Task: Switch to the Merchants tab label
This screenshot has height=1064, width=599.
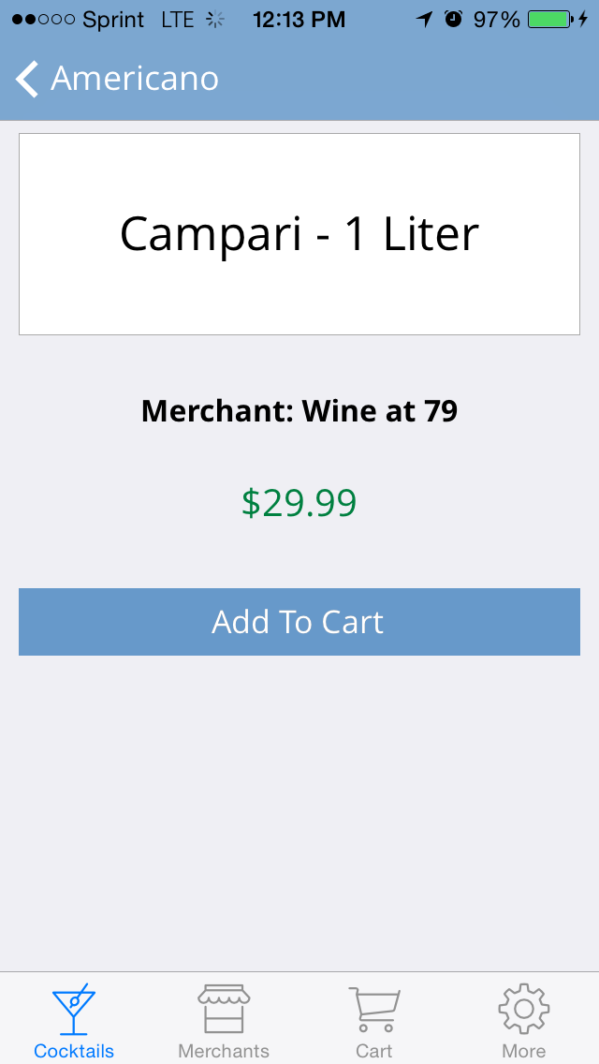Action: tap(224, 1051)
